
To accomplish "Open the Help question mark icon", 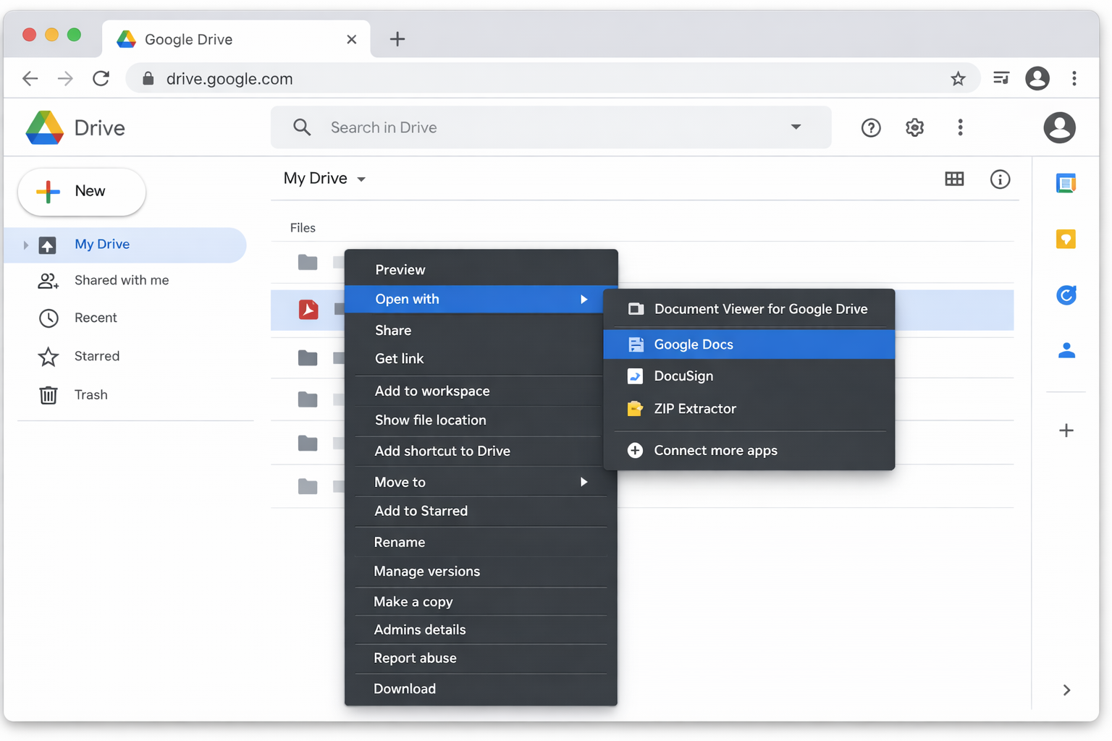I will (x=871, y=128).
